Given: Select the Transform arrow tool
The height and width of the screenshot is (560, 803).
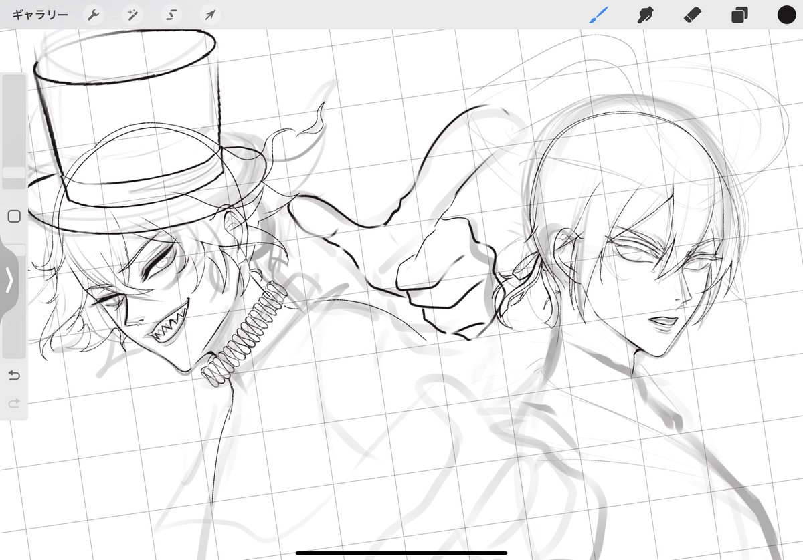Looking at the screenshot, I should pos(210,15).
